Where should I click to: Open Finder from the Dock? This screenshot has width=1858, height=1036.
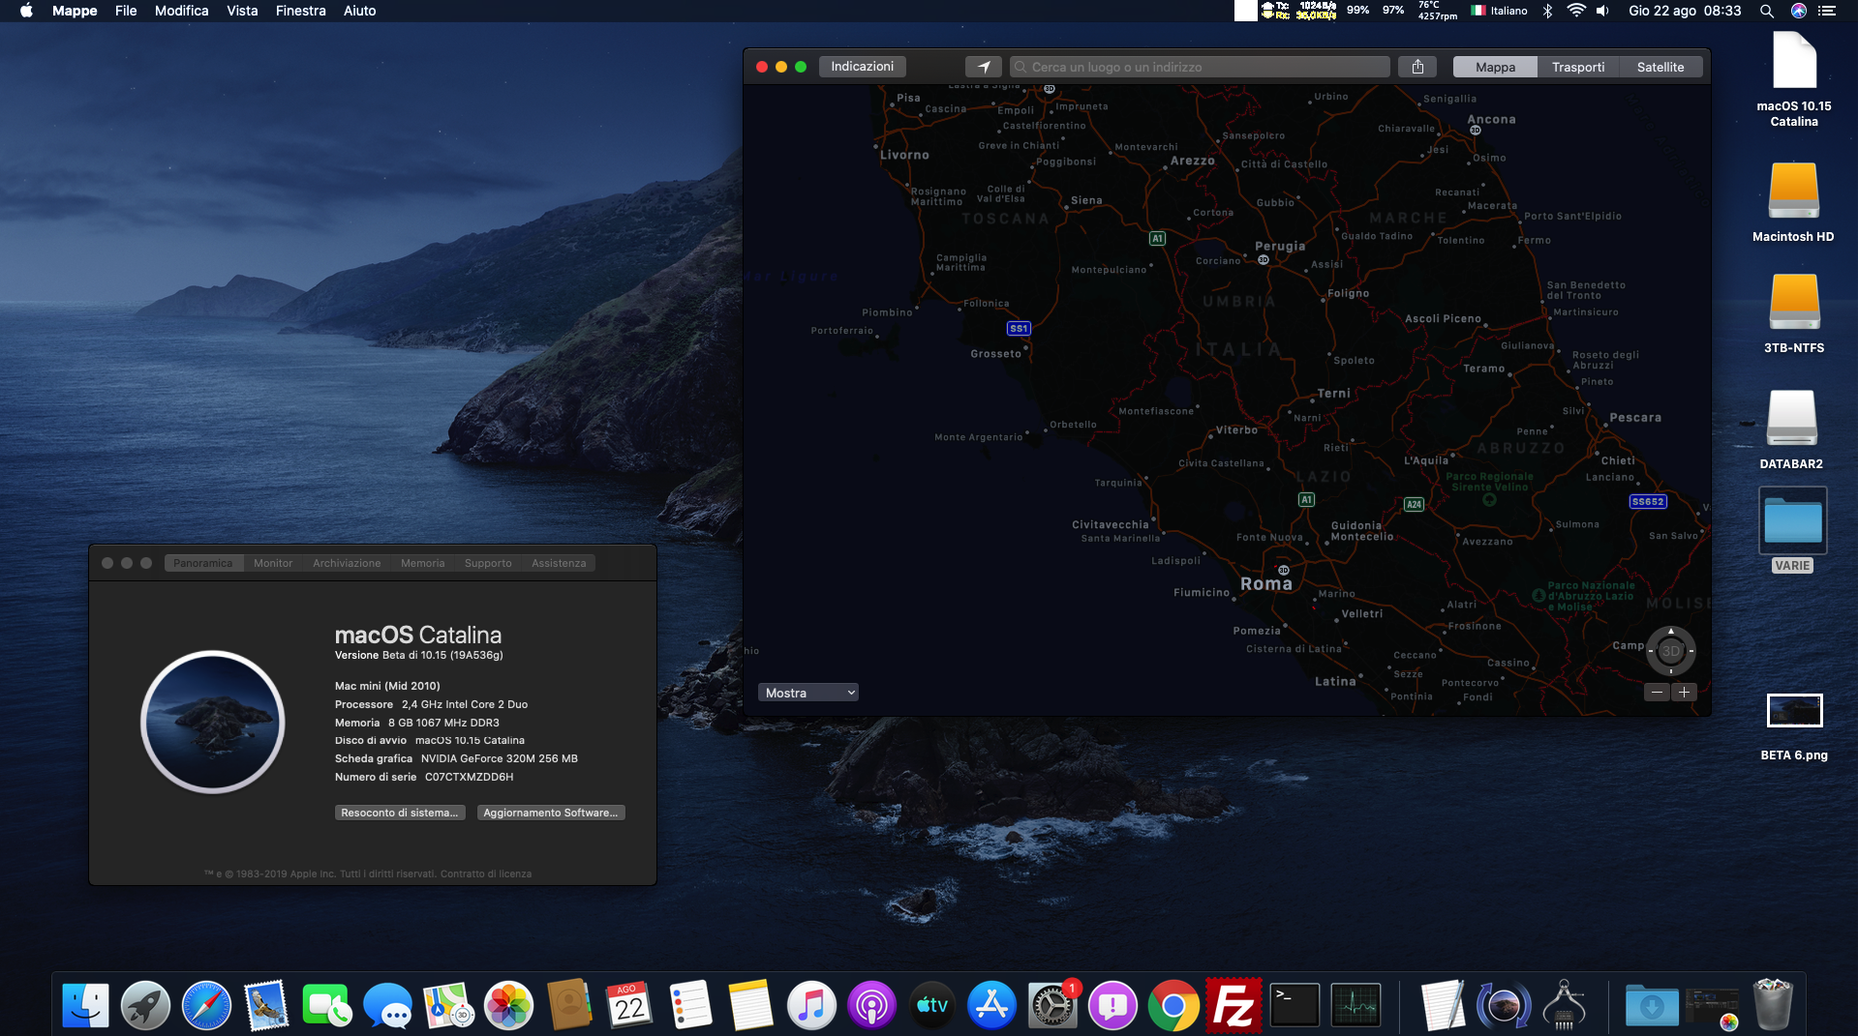pos(85,1006)
